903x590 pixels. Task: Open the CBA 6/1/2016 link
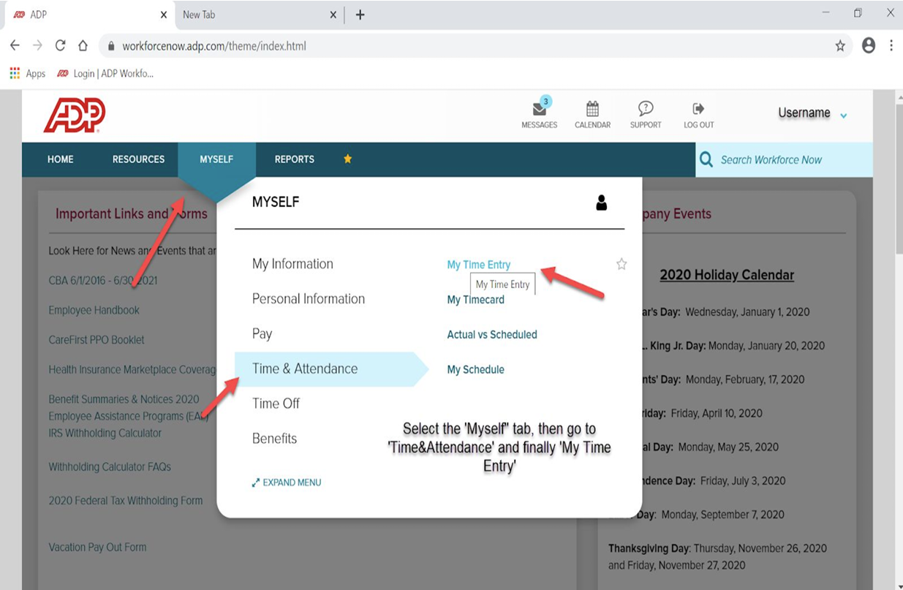pyautogui.click(x=103, y=281)
